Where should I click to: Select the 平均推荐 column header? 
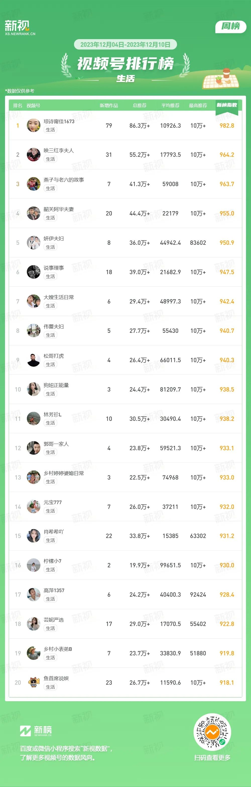click(x=170, y=105)
